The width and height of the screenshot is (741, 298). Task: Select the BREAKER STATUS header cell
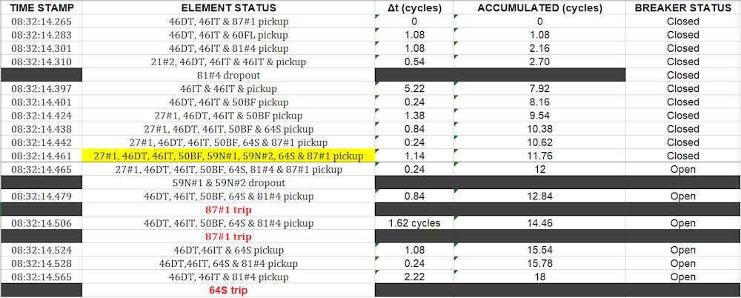683,7
